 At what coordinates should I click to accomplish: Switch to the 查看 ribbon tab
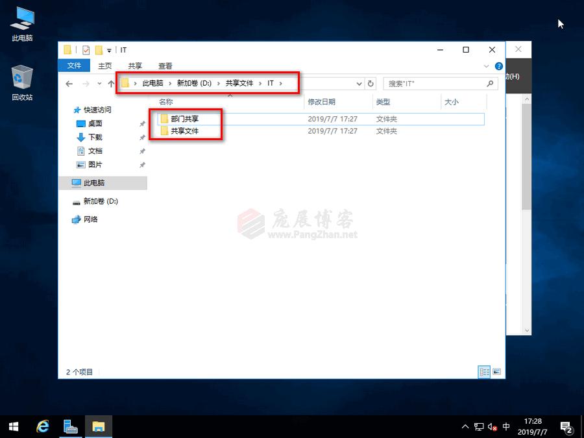click(163, 66)
